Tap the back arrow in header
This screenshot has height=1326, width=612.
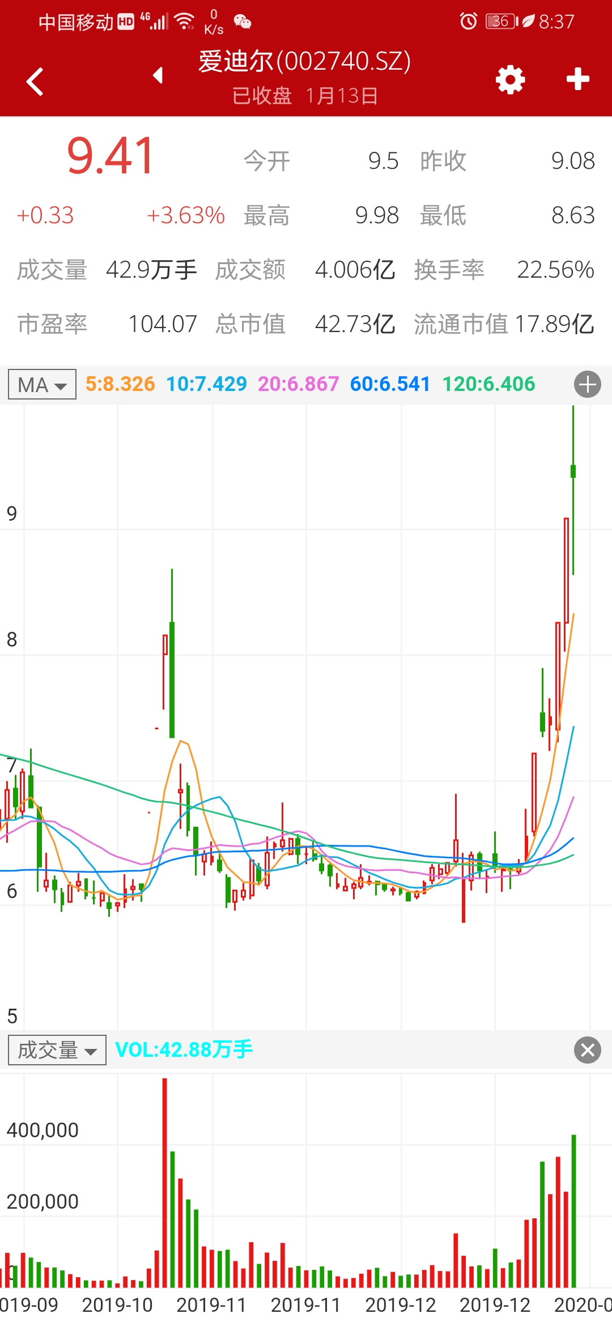35,81
